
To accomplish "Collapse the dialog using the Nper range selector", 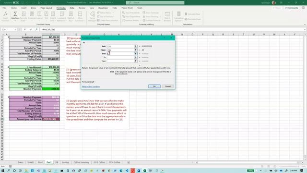I will click(x=135, y=50).
